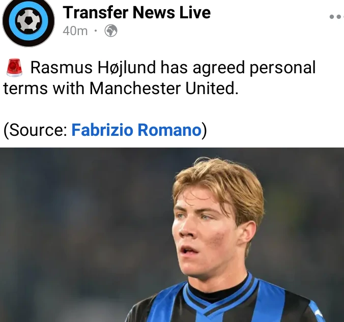This screenshot has width=344, height=322.
Task: Open the Fabrizio Romano source link
Action: [x=136, y=130]
